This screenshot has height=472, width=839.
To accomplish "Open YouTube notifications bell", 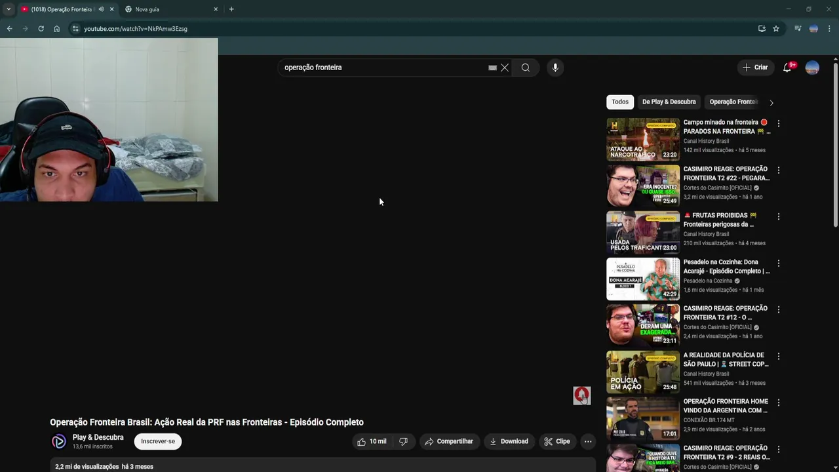I will pos(787,68).
